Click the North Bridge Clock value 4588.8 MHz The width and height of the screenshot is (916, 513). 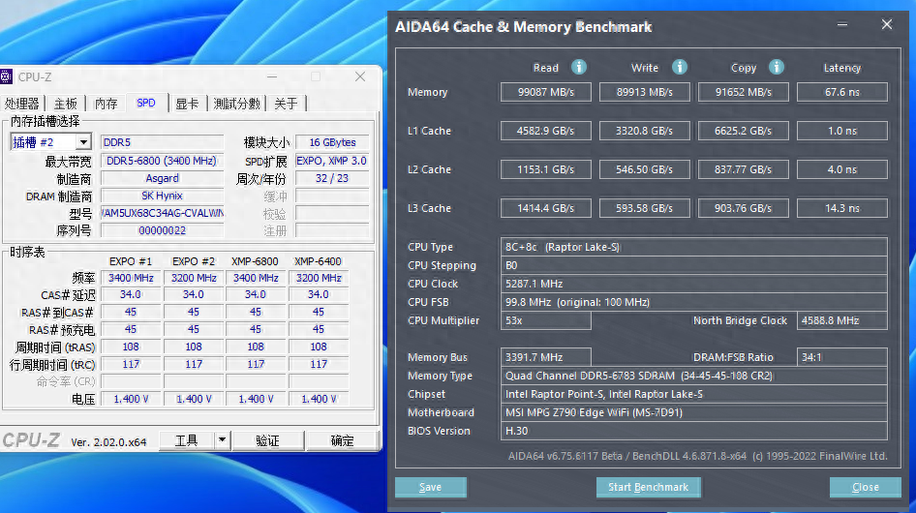point(841,320)
